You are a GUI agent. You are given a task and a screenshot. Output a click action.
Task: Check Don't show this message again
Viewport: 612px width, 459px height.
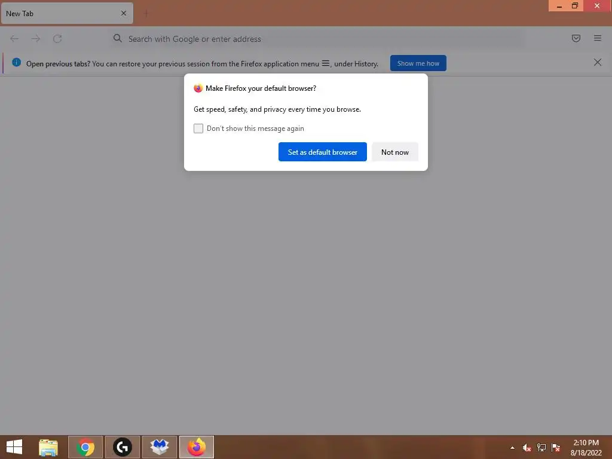(198, 128)
